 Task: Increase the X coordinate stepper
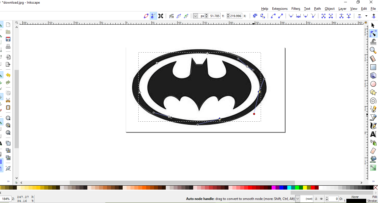click(x=207, y=15)
